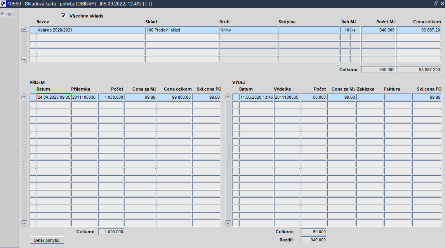Open Detail pohybů
Image resolution: width=445 pixels, height=248 pixels.
click(47, 240)
